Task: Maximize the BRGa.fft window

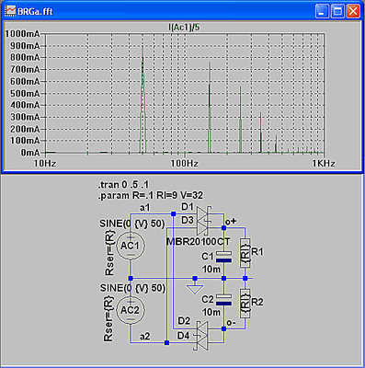Action: [337, 12]
